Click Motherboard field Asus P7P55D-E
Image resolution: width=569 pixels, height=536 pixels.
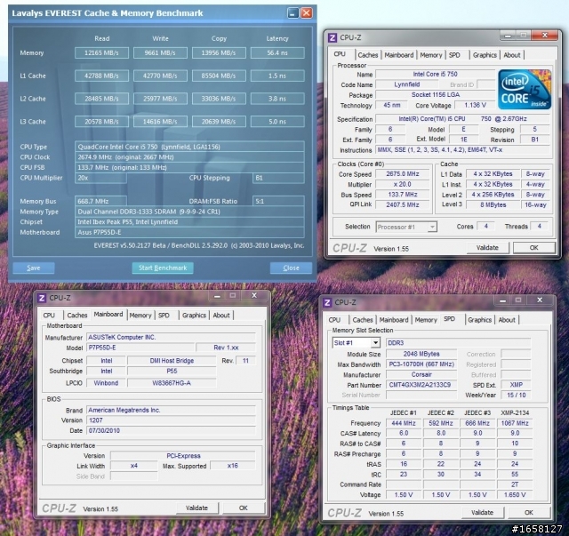189,232
